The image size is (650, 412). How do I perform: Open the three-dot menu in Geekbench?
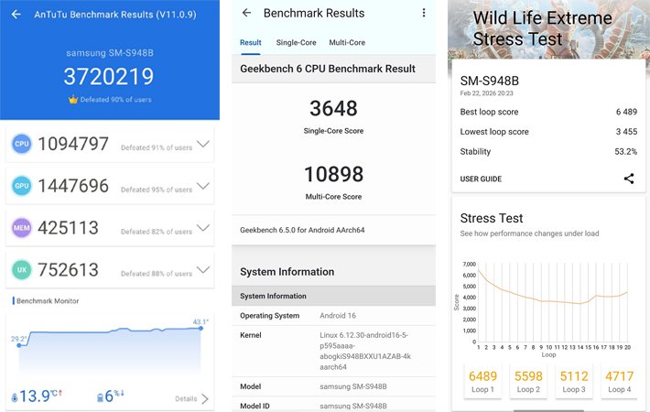pos(424,13)
